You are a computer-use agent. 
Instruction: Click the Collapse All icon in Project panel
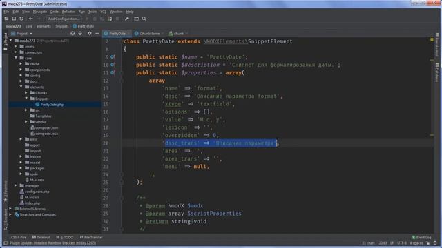coord(80,34)
